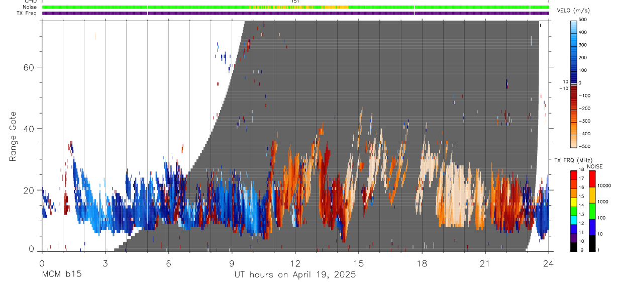This screenshot has height=285, width=617.
Task: Click the NOISE legend title
Action: point(595,166)
